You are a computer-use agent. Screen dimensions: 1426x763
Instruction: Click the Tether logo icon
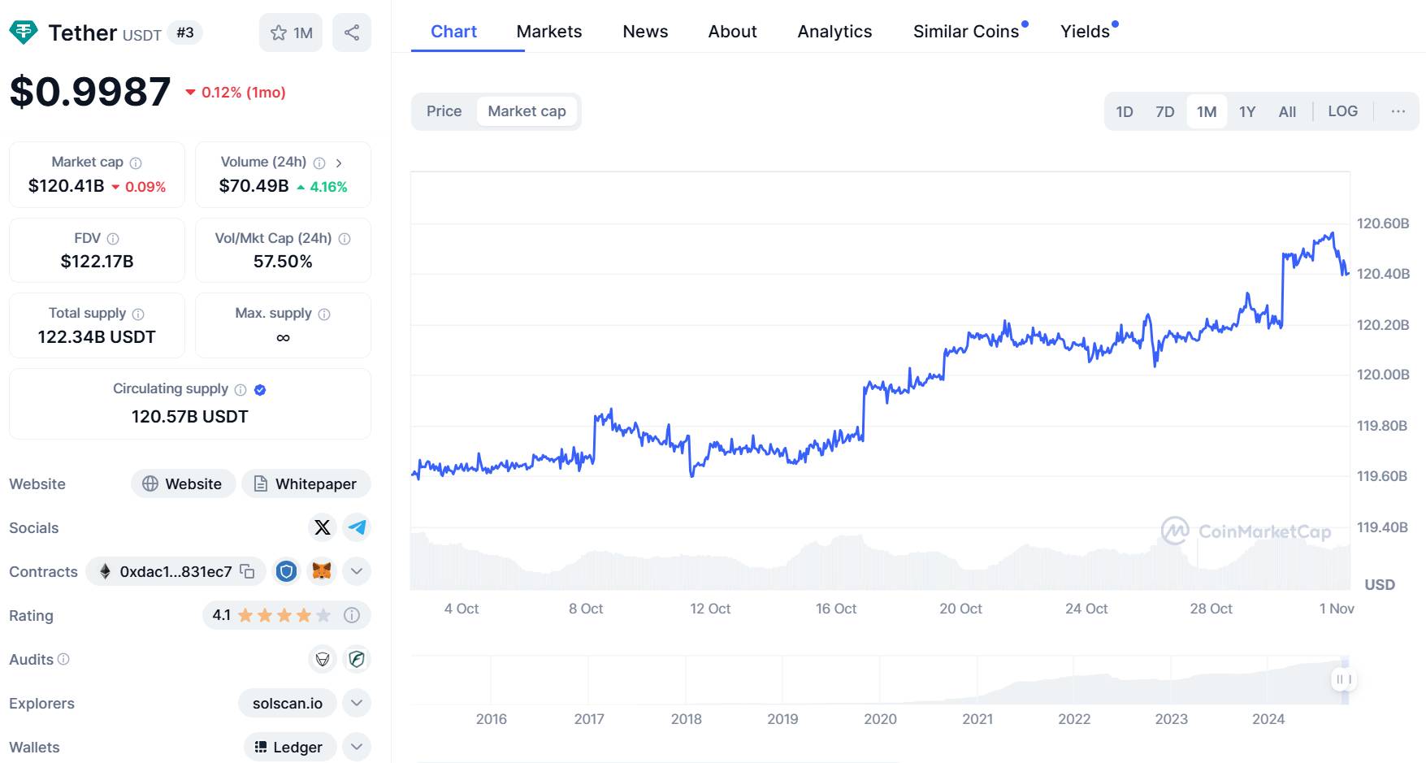pyautogui.click(x=24, y=33)
